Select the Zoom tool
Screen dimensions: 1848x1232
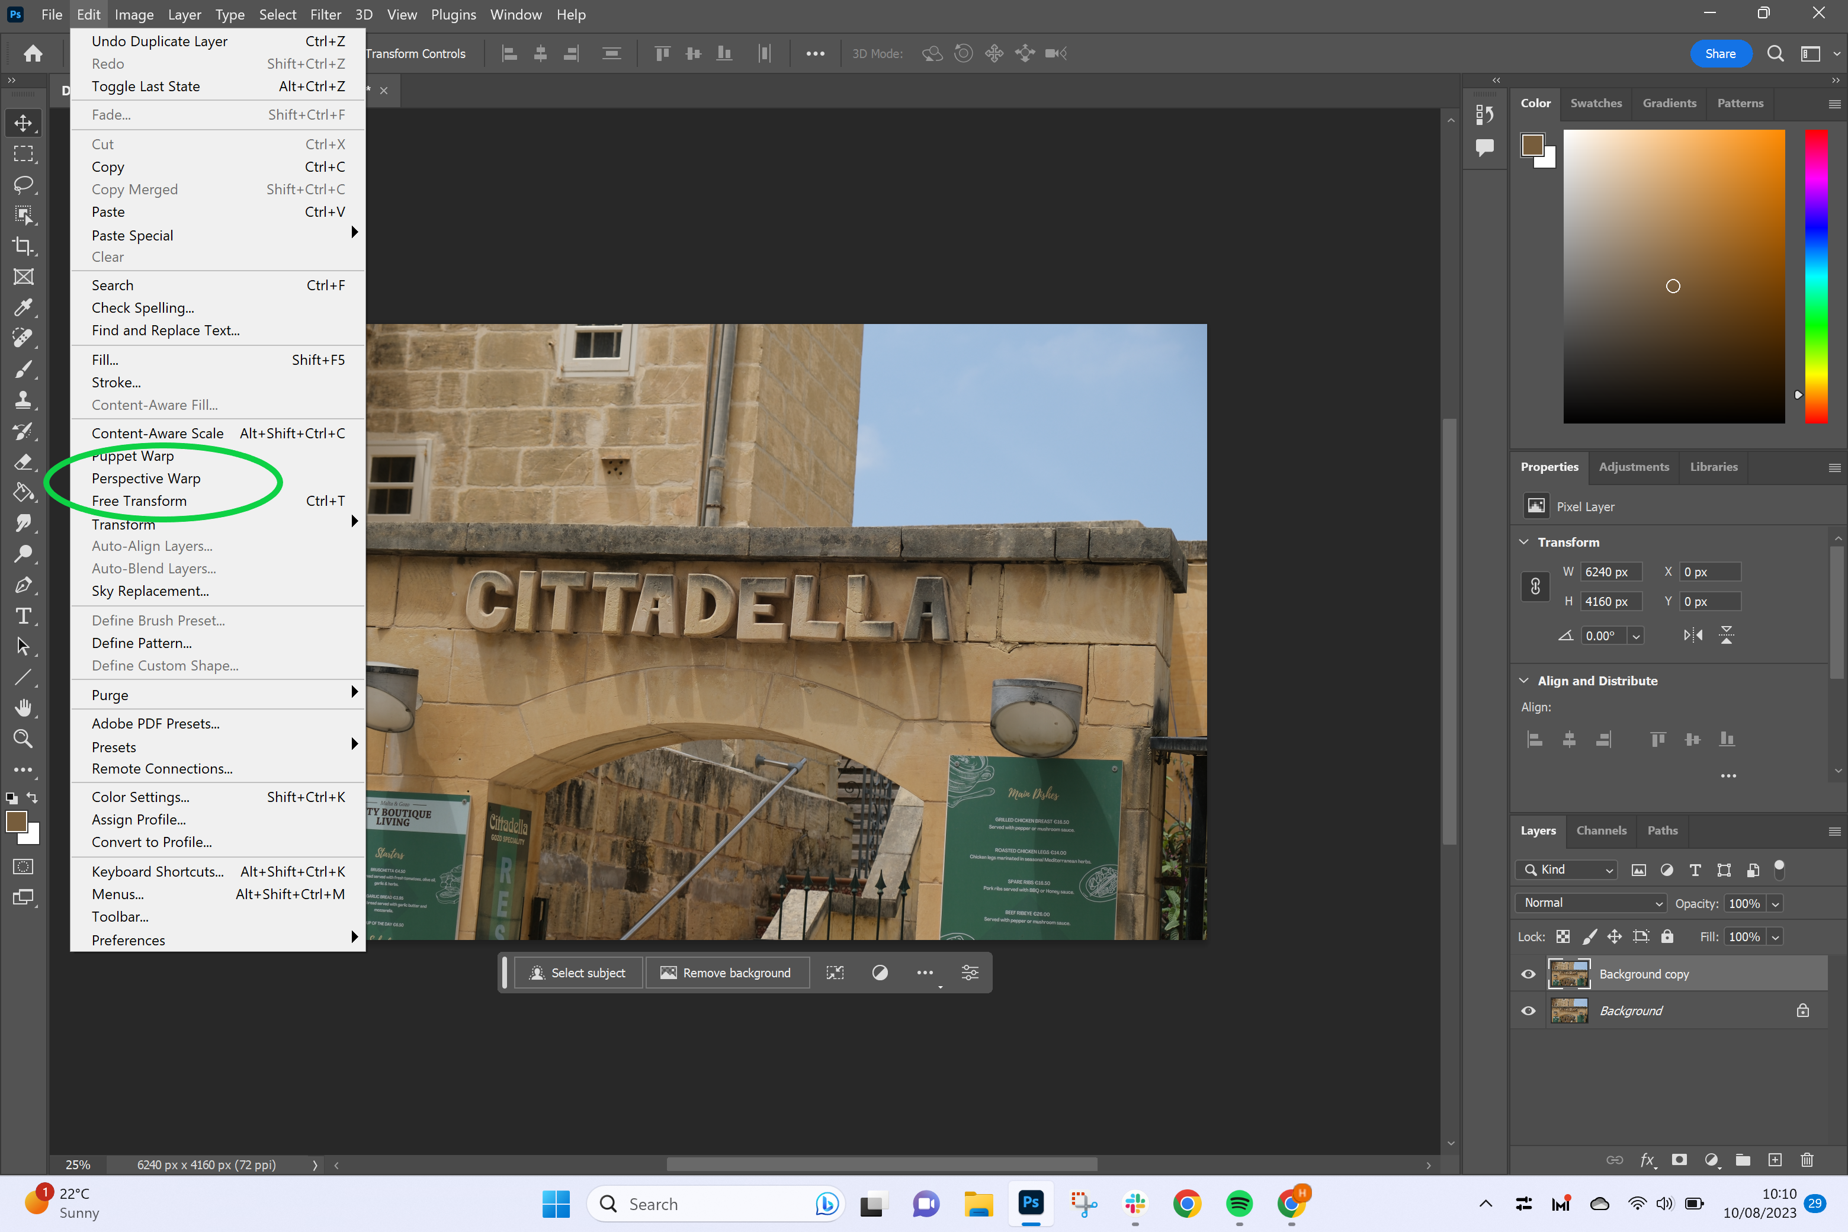pos(24,739)
